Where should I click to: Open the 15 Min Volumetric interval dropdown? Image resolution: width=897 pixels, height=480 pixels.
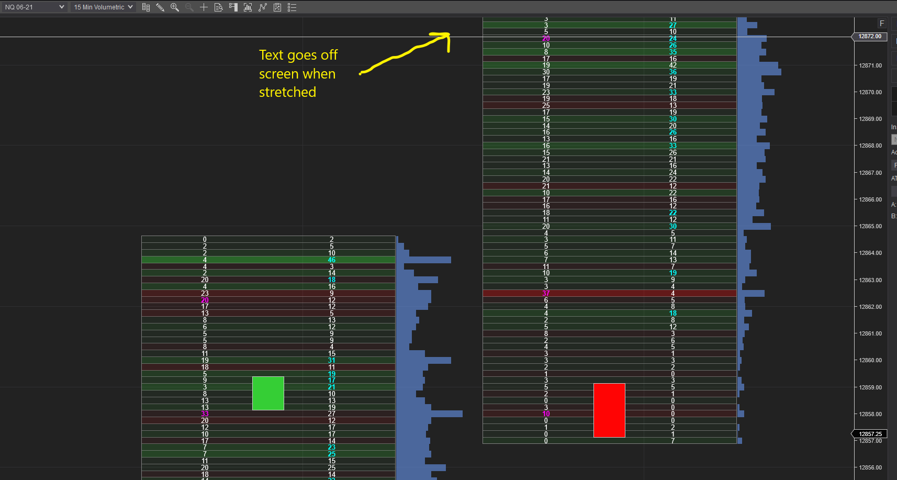point(103,7)
